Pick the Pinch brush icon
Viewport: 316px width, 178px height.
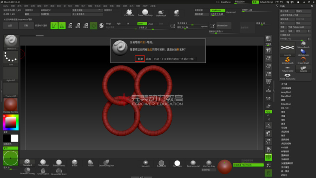[x=75, y=163]
